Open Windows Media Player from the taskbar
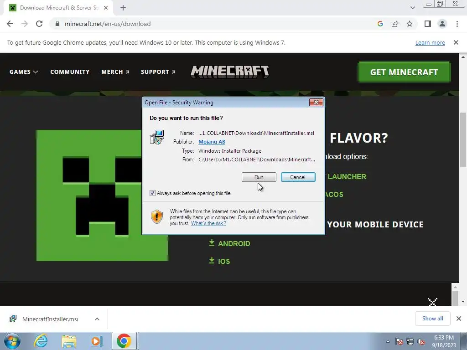This screenshot has height=350, width=467. 96,341
